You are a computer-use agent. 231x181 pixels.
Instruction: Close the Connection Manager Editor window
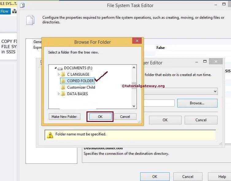tap(216, 61)
